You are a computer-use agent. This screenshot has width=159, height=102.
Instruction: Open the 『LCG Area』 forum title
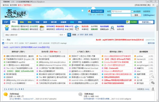14,94
